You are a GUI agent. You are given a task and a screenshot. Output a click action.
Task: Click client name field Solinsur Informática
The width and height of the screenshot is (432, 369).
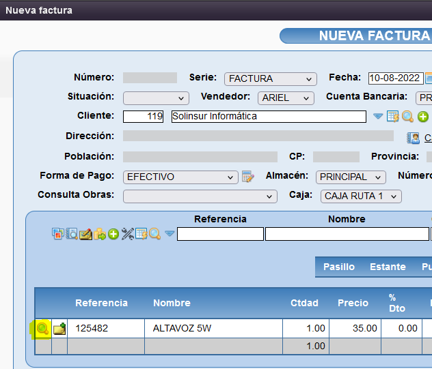pos(269,117)
